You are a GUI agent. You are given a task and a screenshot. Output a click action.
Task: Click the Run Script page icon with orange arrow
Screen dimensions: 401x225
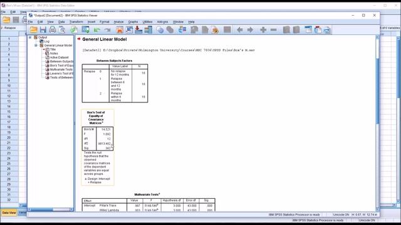(x=215, y=30)
